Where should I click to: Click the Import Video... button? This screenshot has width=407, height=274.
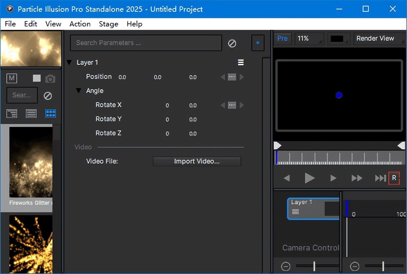197,161
